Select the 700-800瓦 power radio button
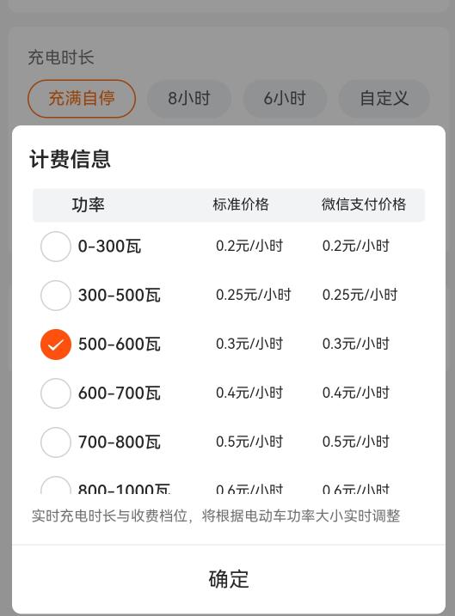Screen dimensions: 455x616 click(56, 442)
